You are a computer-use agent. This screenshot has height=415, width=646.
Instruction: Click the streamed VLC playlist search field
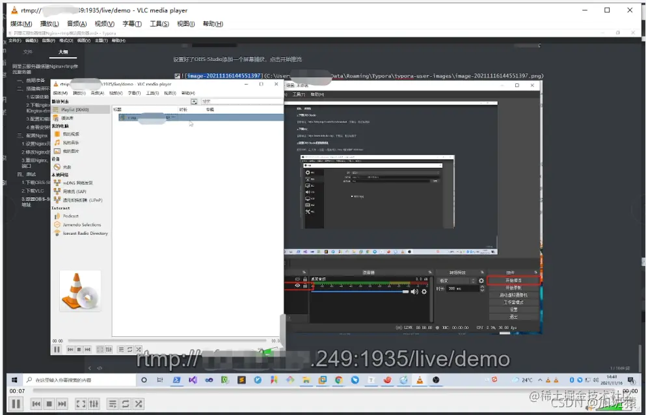(241, 101)
